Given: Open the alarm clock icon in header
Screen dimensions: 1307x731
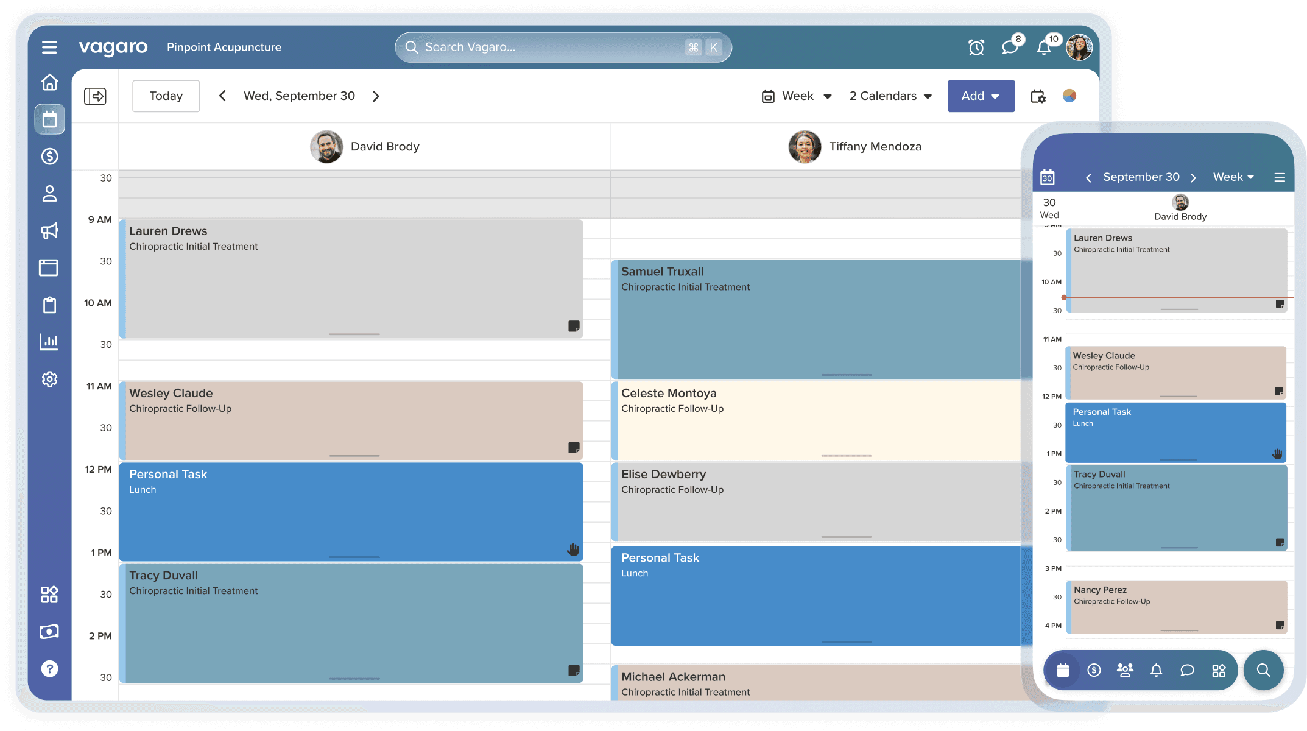Looking at the screenshot, I should 976,47.
